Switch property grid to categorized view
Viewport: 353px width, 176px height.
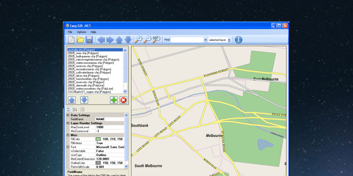click(x=69, y=109)
